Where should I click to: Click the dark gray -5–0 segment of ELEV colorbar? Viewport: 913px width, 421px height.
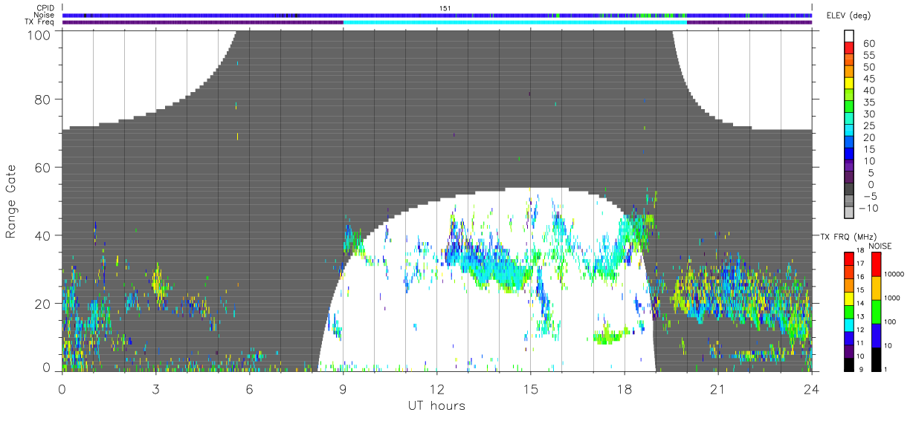850,189
